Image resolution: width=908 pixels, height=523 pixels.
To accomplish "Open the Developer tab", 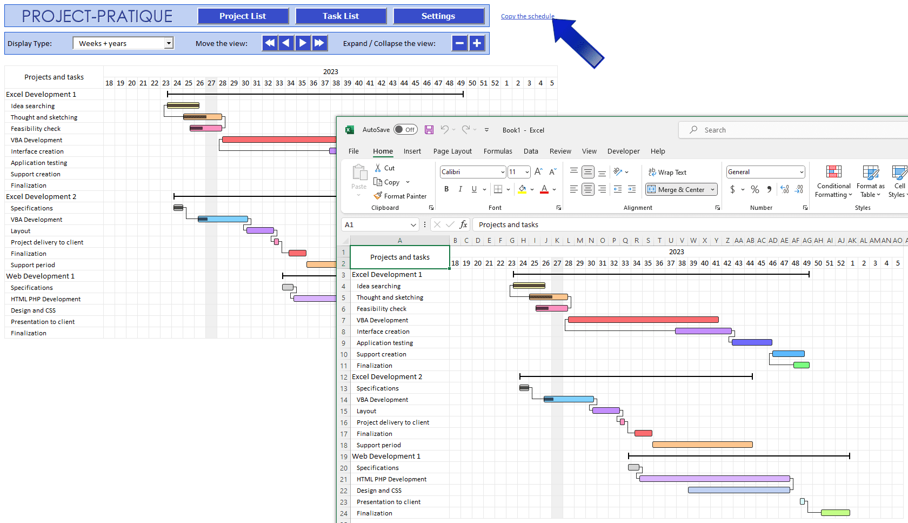I will tap(623, 151).
